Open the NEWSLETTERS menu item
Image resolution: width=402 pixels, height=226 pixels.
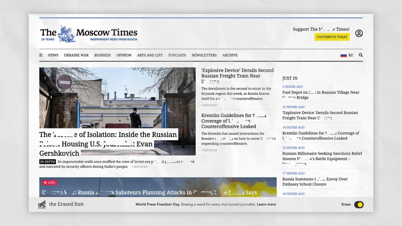click(x=204, y=55)
